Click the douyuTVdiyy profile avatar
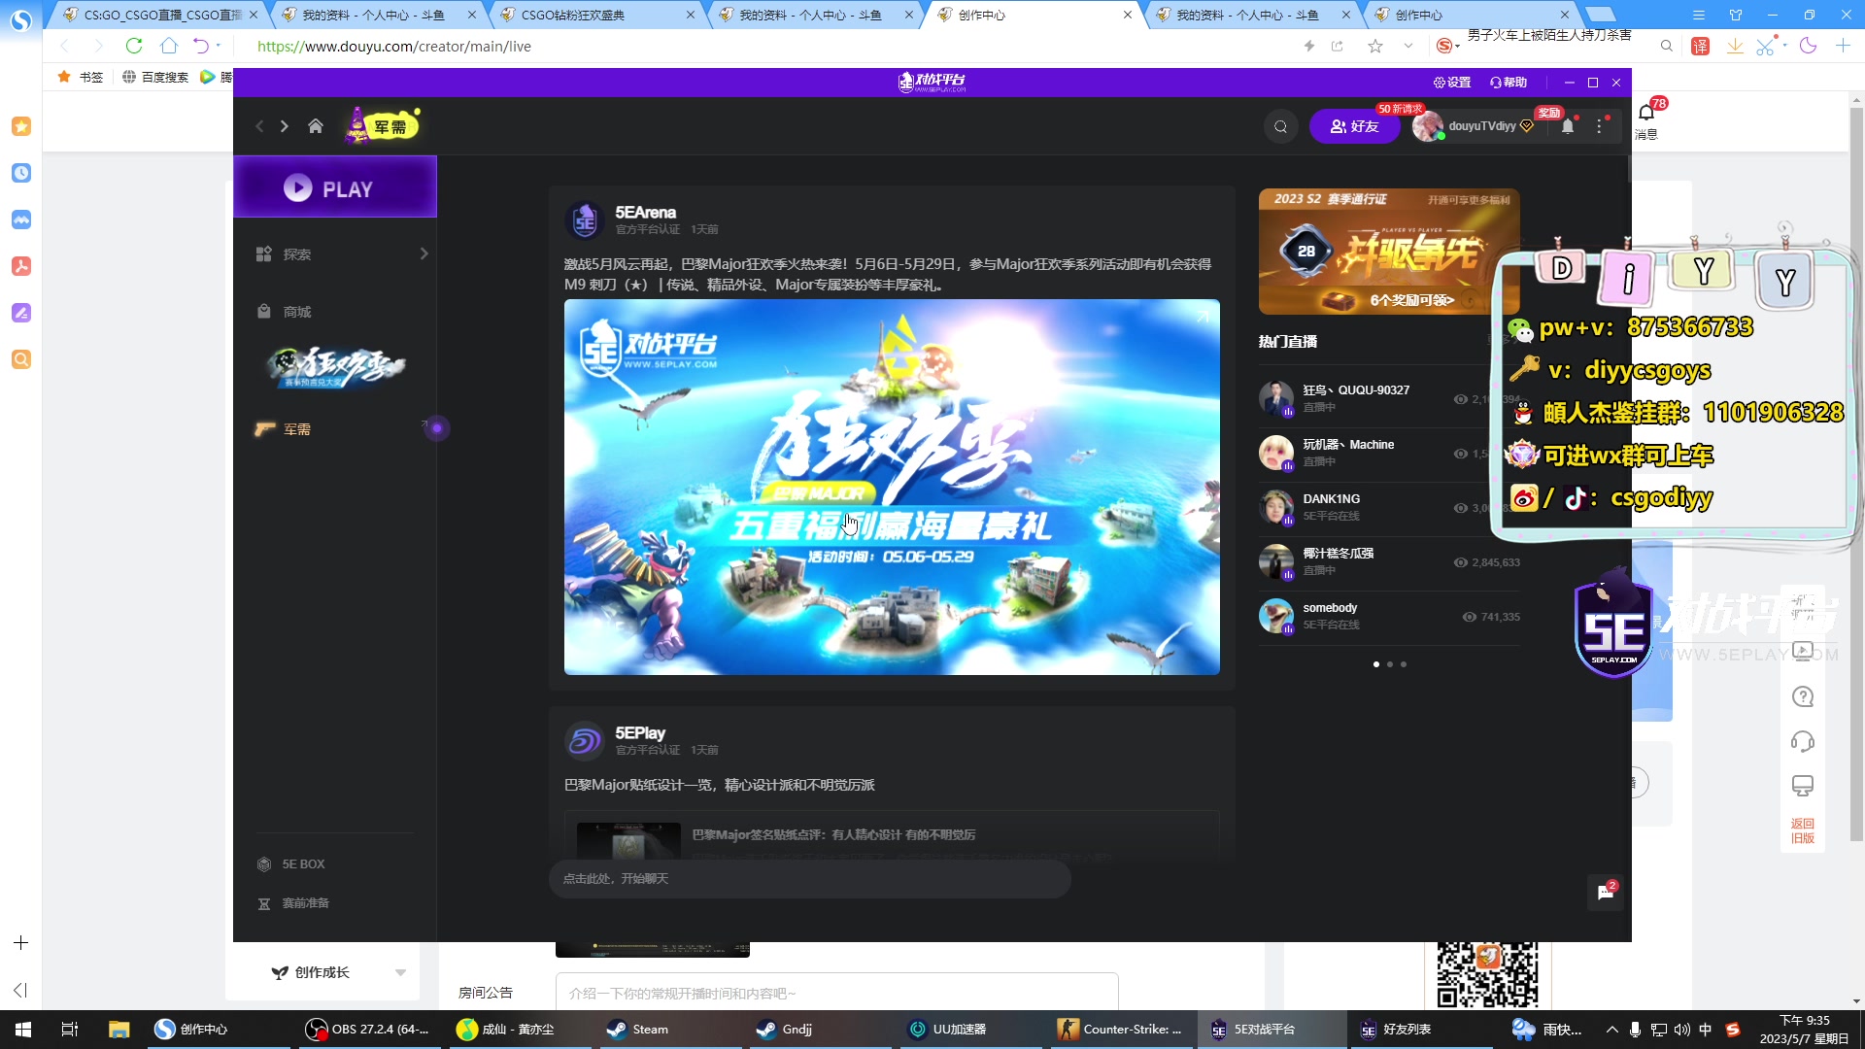This screenshot has height=1049, width=1865. click(1427, 126)
